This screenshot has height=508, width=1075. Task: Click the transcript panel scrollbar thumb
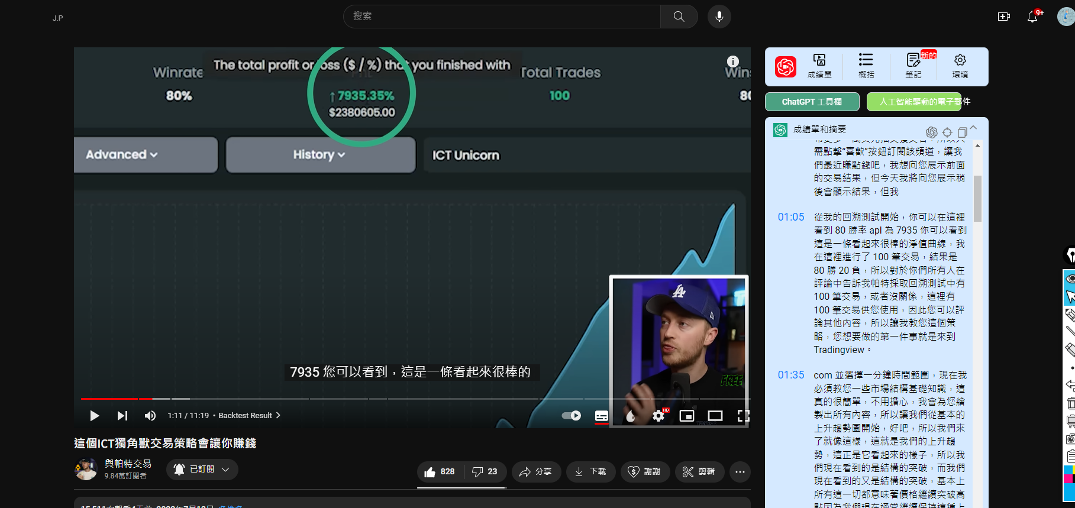click(977, 199)
